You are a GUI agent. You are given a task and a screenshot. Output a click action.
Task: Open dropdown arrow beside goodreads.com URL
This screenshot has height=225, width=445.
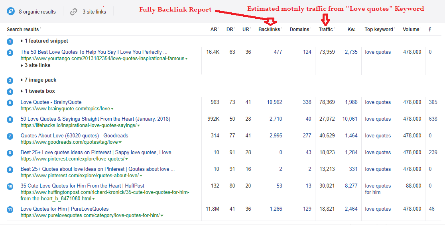pos(120,143)
